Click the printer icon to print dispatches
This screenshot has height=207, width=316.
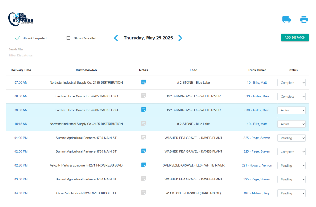point(304,19)
